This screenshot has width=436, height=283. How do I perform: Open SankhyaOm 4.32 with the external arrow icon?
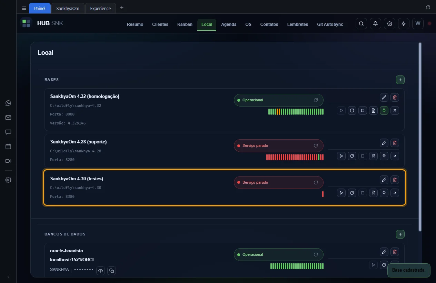click(x=395, y=111)
